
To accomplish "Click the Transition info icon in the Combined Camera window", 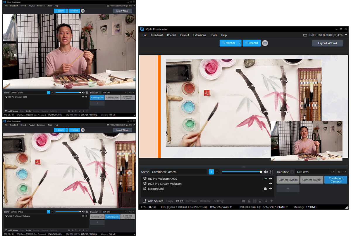I will point(292,172).
